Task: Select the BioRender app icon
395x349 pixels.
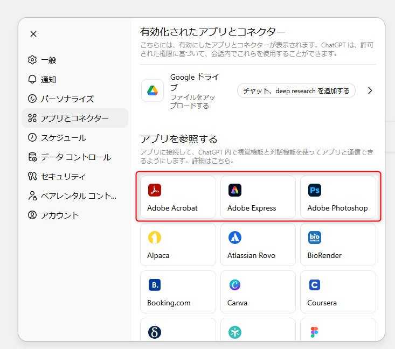Action: (315, 238)
